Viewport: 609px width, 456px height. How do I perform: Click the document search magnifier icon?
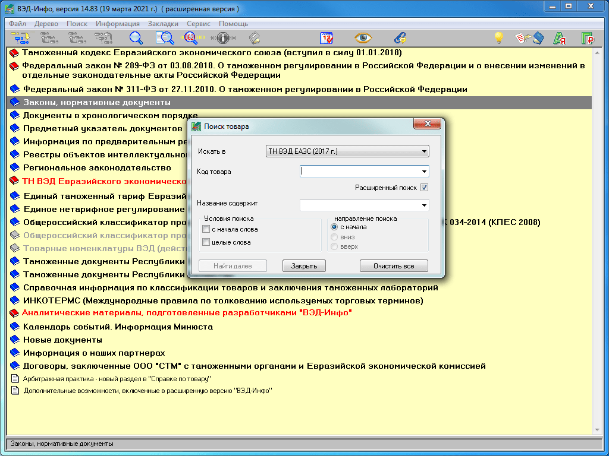tap(165, 38)
